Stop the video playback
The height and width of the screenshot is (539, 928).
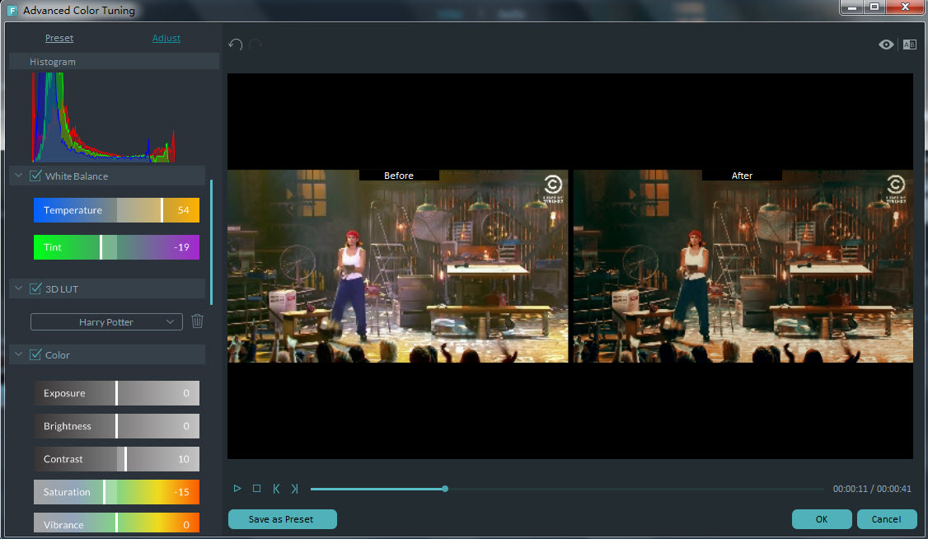(257, 489)
